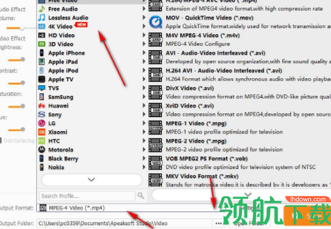Click the Huawei logo icon
Screen dimensions: 331x229
[x=41, y=106]
